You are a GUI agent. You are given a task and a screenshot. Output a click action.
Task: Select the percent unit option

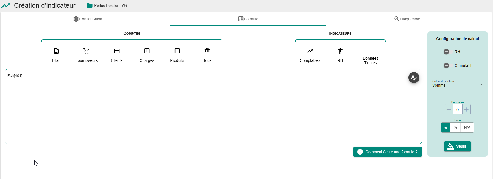click(x=455, y=127)
